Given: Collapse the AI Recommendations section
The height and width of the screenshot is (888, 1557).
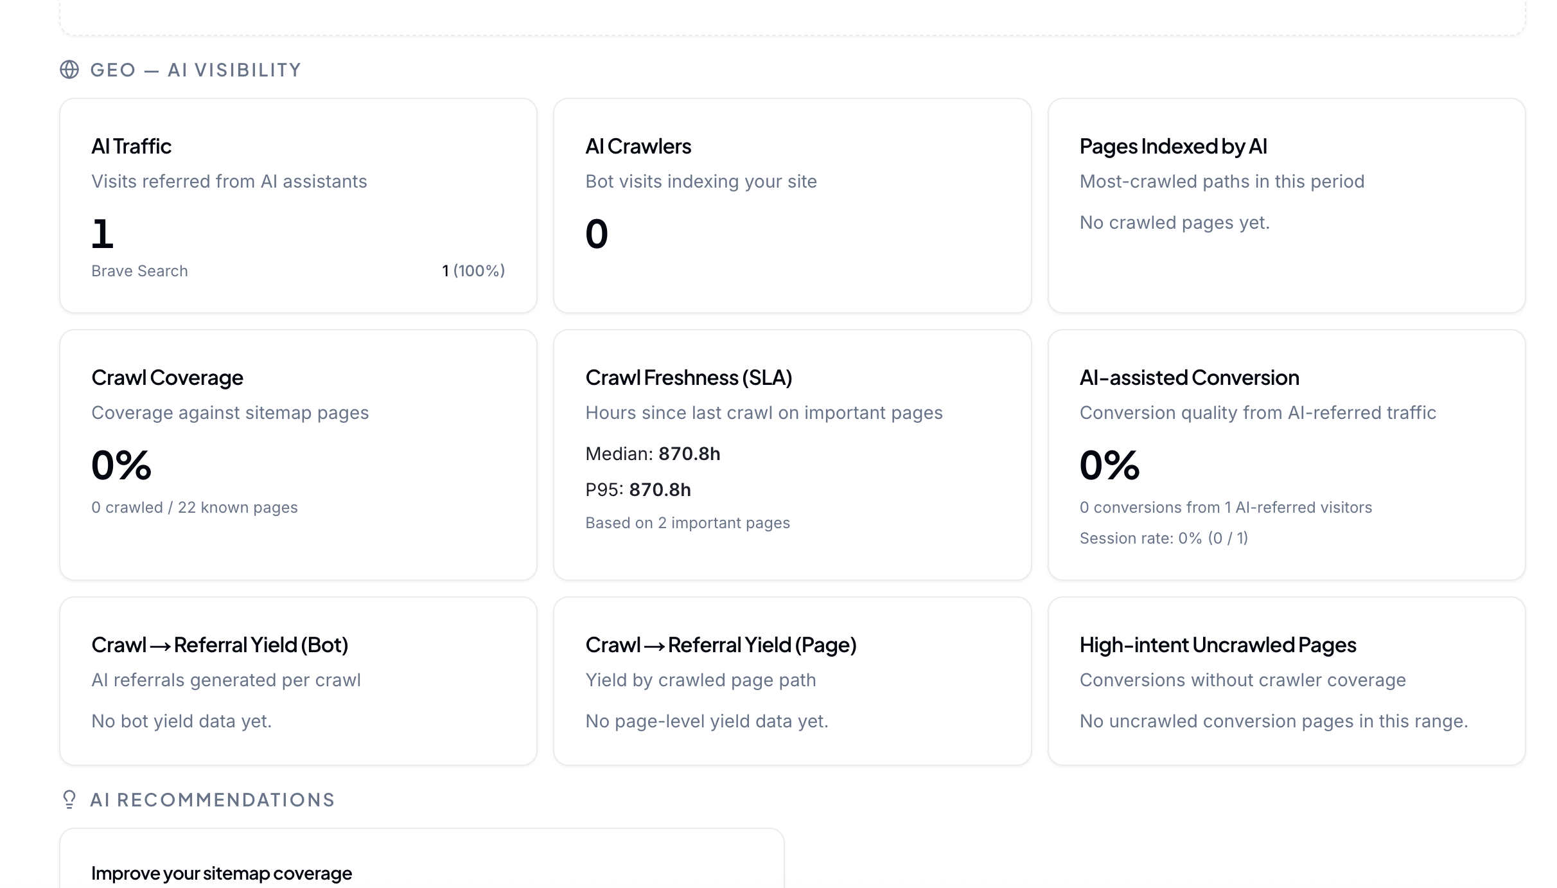Looking at the screenshot, I should [x=213, y=800].
